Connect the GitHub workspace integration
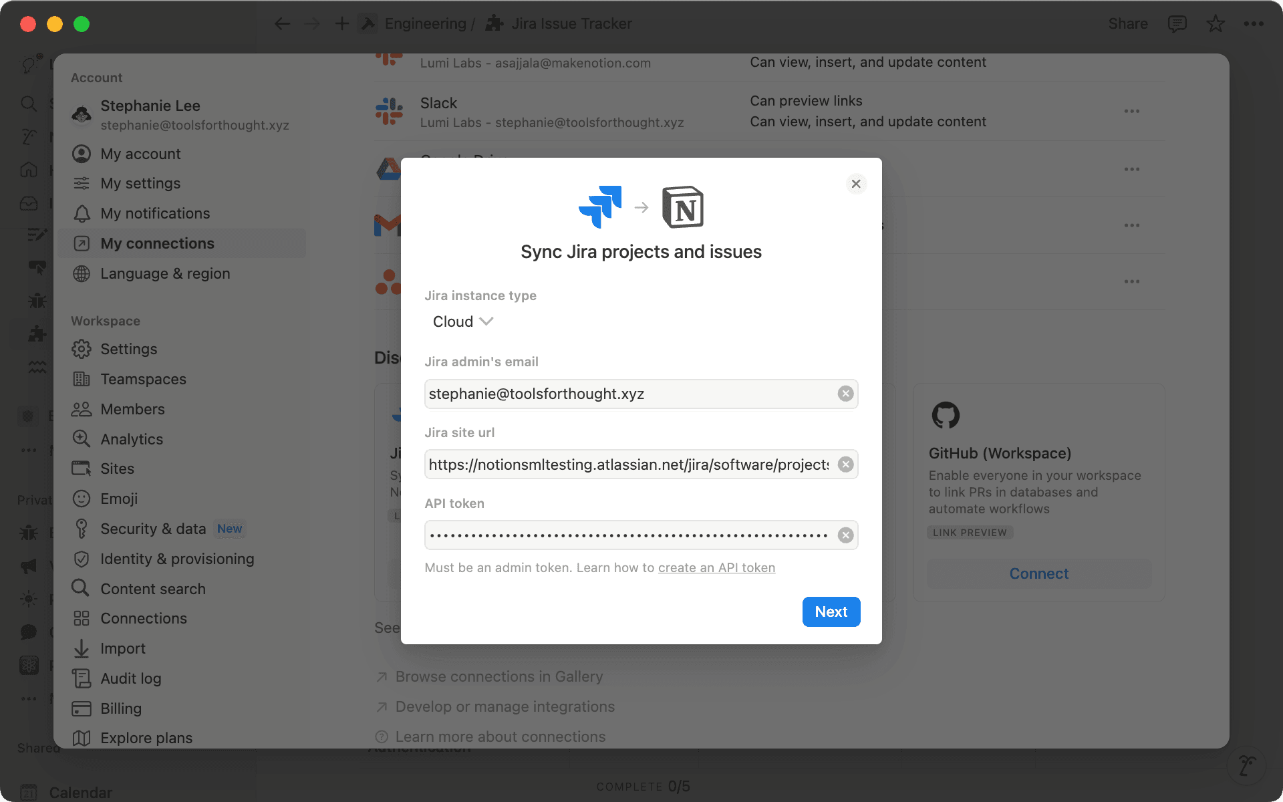Image resolution: width=1283 pixels, height=802 pixels. coord(1038,573)
